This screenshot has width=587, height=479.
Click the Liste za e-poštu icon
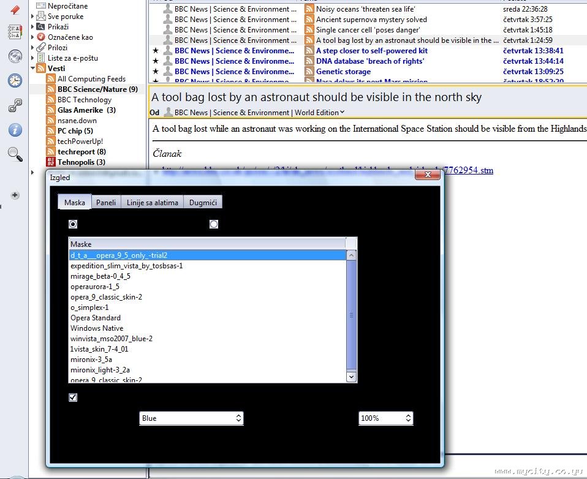41,58
